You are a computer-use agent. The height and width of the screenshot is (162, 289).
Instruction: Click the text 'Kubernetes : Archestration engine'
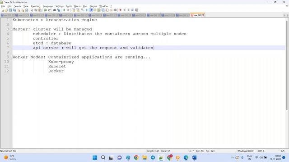[55, 20]
